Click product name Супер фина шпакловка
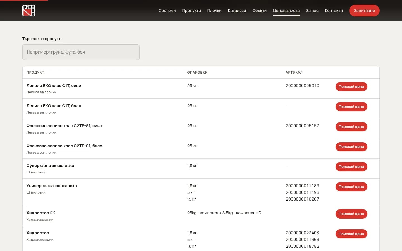This screenshot has height=251, width=402. click(50, 166)
